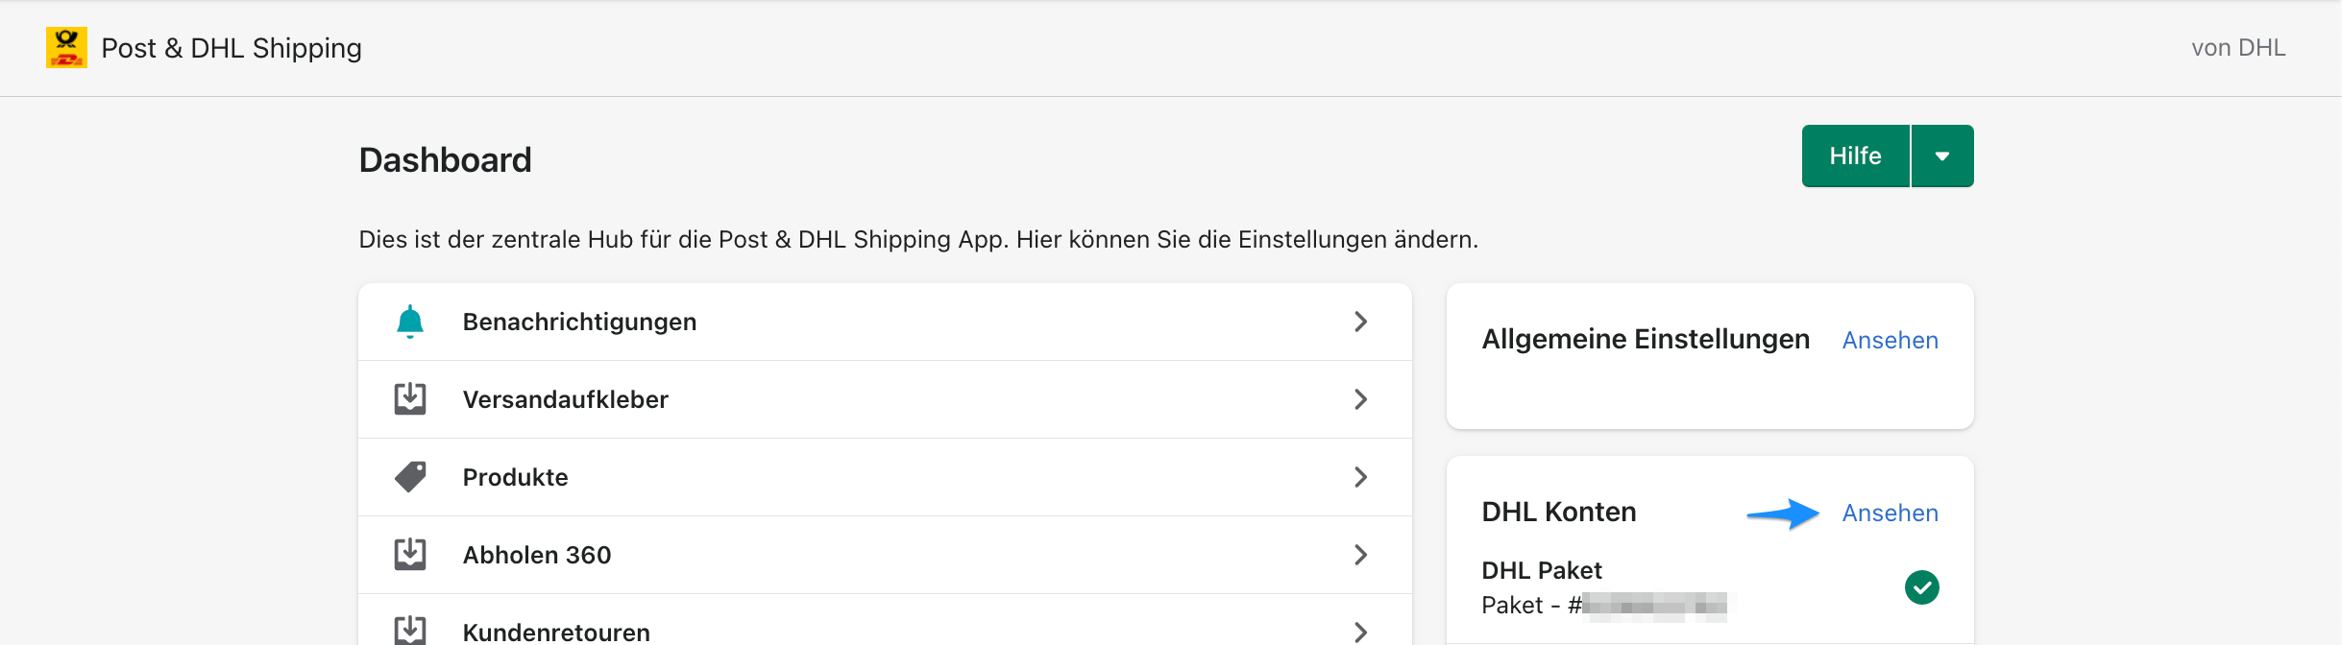Expand the Versandaufkleber row chevron
The height and width of the screenshot is (645, 2342).
tap(1360, 399)
